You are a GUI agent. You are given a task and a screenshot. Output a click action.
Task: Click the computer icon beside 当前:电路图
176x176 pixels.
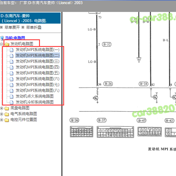tap(2, 38)
